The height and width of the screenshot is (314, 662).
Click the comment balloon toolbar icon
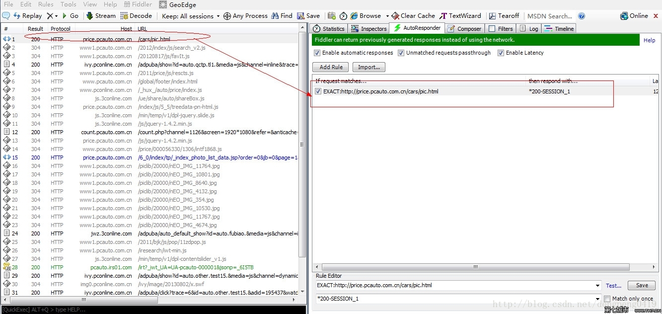click(x=6, y=16)
